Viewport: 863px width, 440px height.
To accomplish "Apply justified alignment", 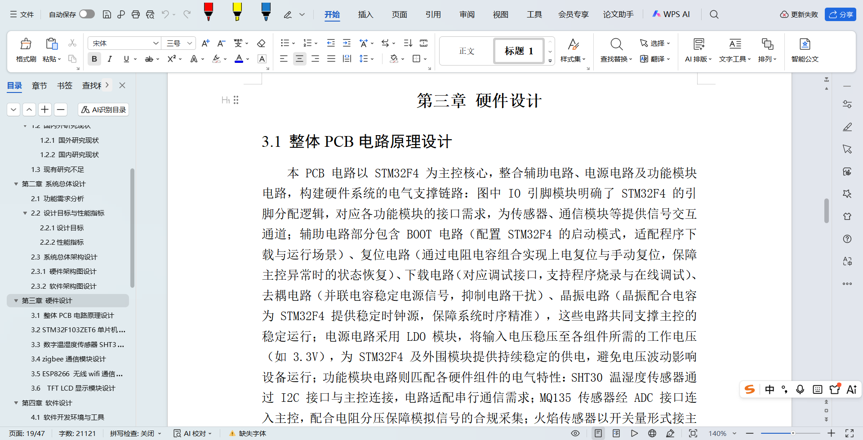I will [331, 58].
